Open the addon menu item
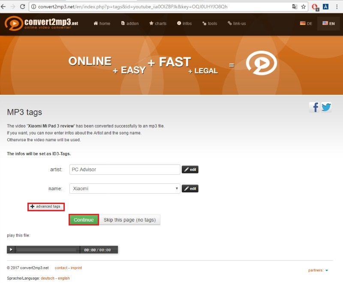This screenshot has width=343, height=283. (130, 24)
